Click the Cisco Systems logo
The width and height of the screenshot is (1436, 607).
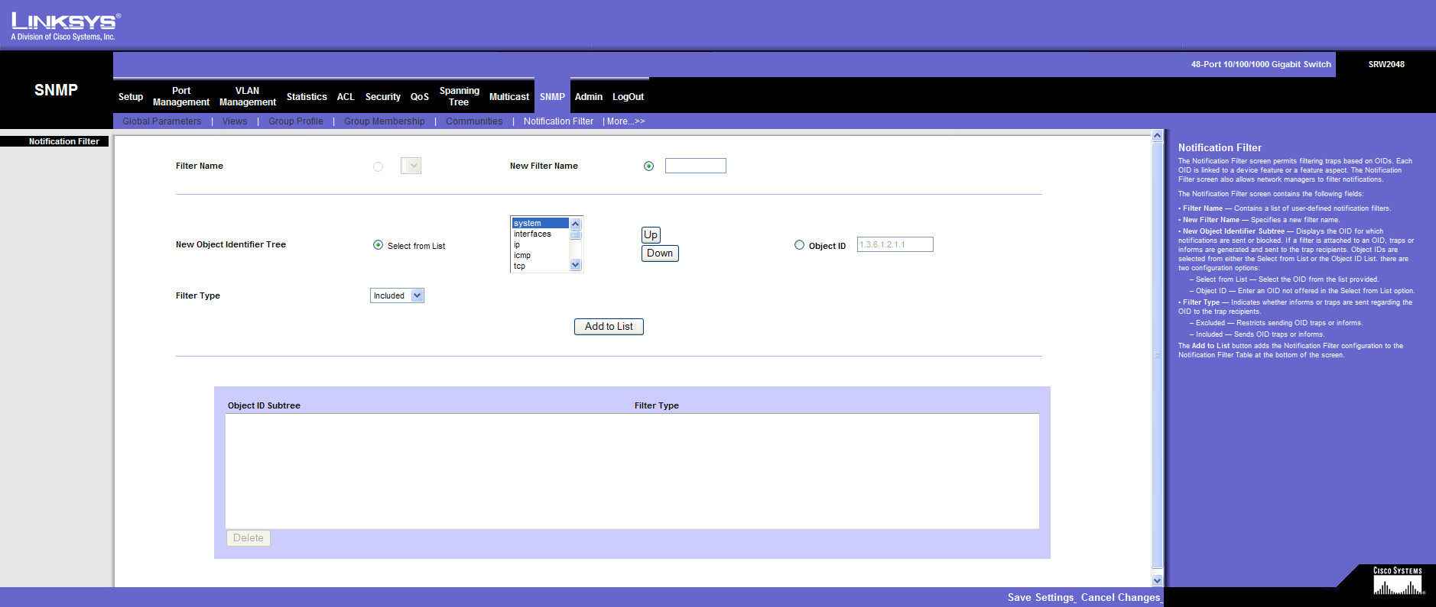[1398, 582]
